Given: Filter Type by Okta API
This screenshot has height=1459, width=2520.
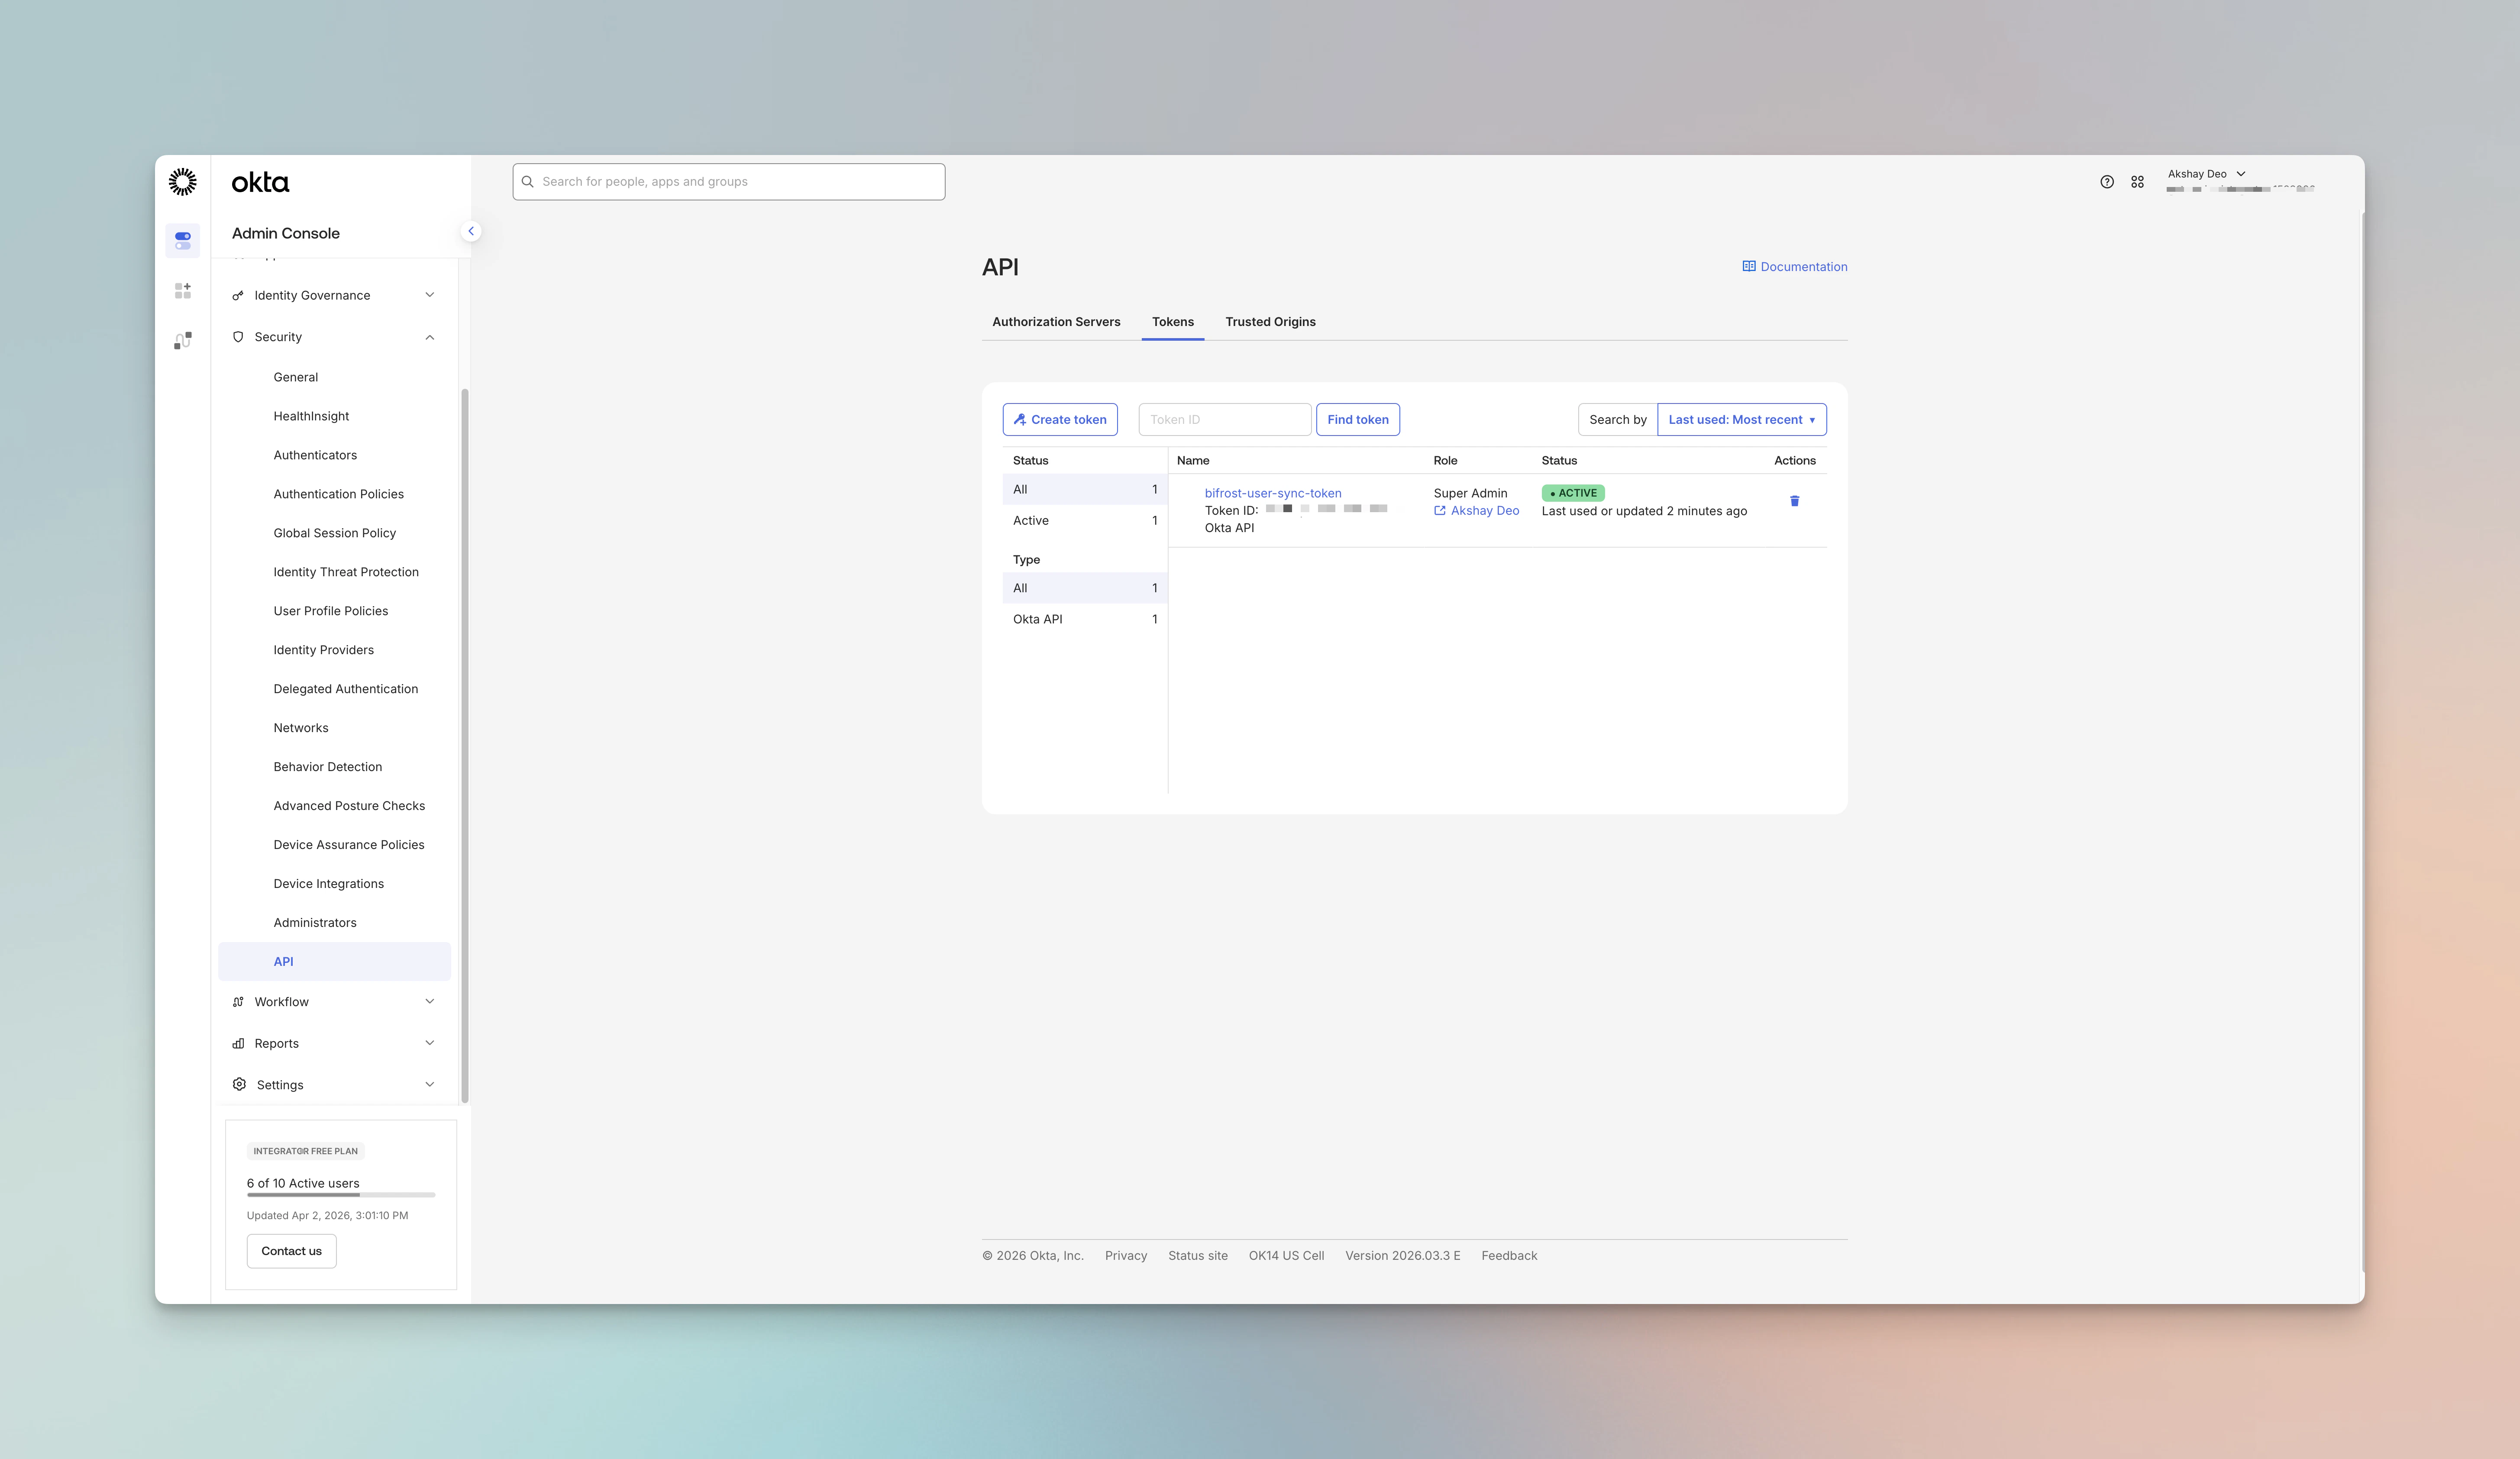Looking at the screenshot, I should coord(1085,619).
